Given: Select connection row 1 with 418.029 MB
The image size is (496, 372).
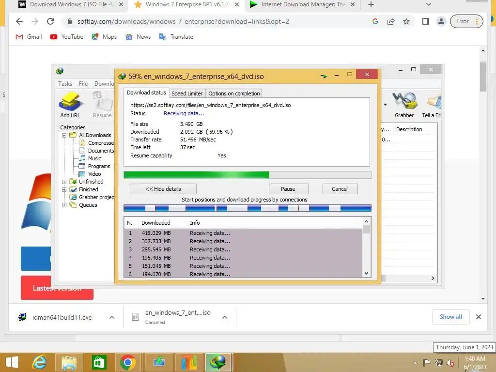Looking at the screenshot, I should [243, 233].
